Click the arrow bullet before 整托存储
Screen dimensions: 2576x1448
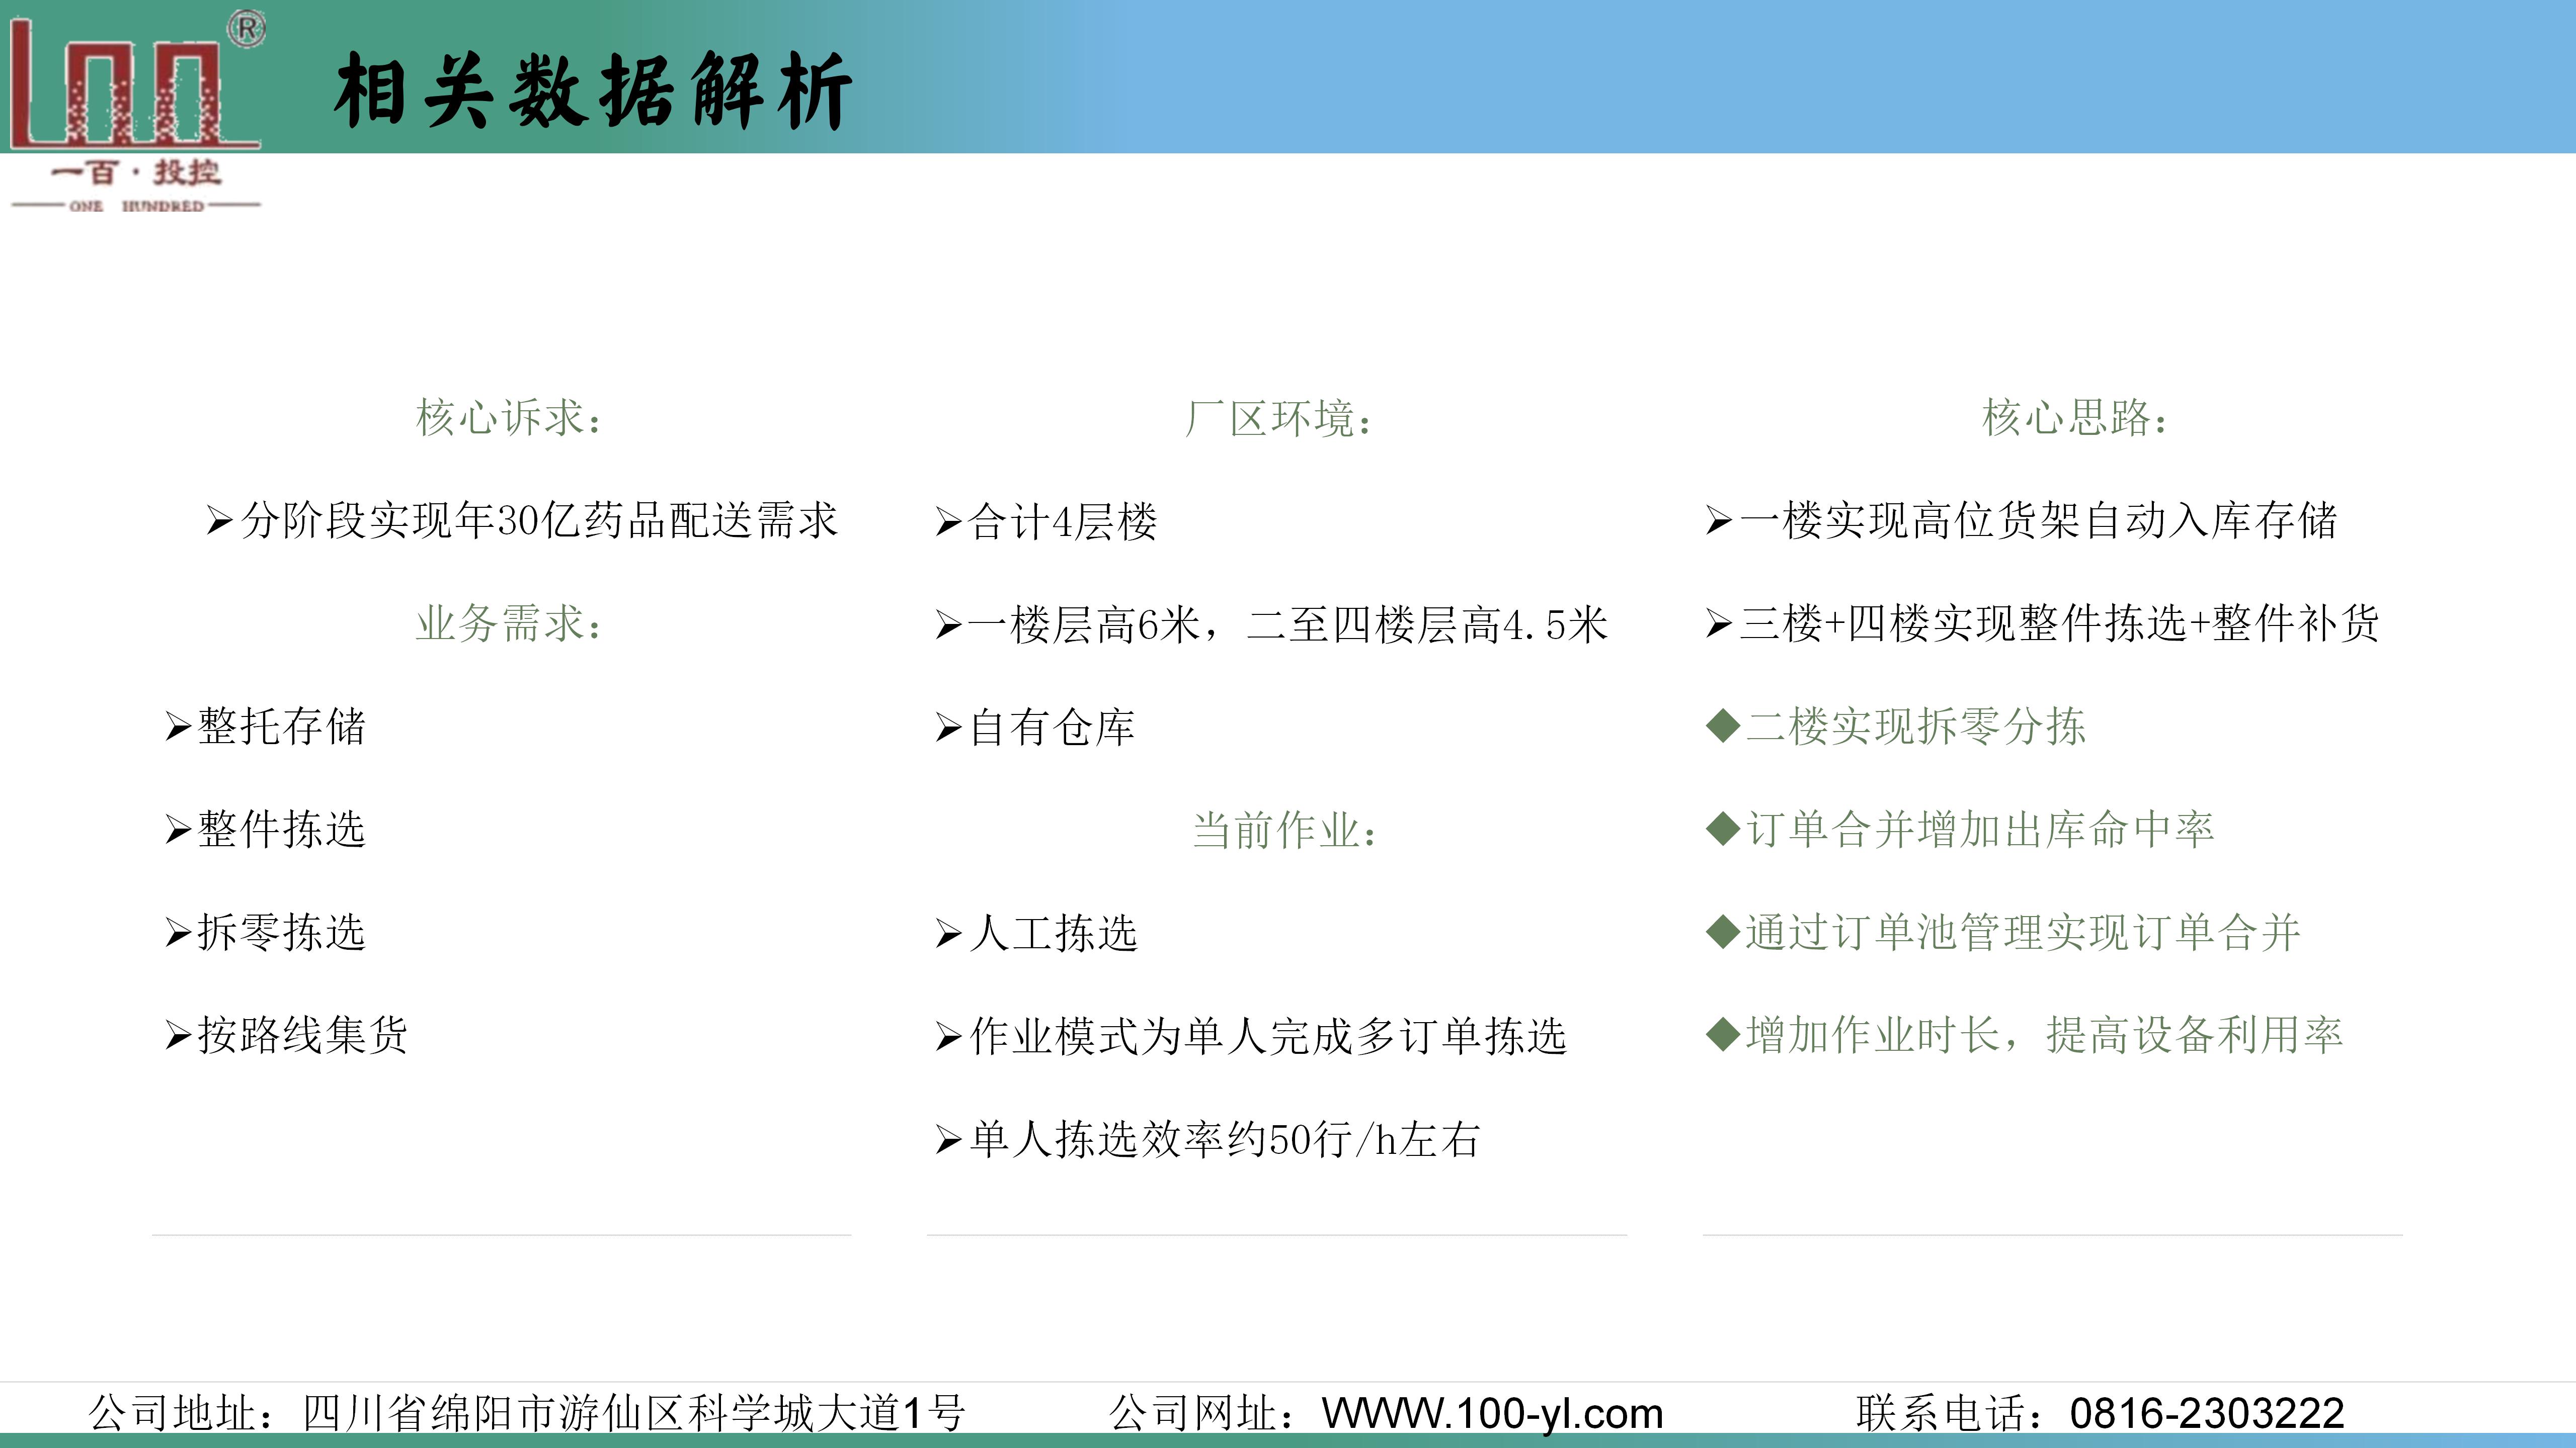click(x=178, y=727)
